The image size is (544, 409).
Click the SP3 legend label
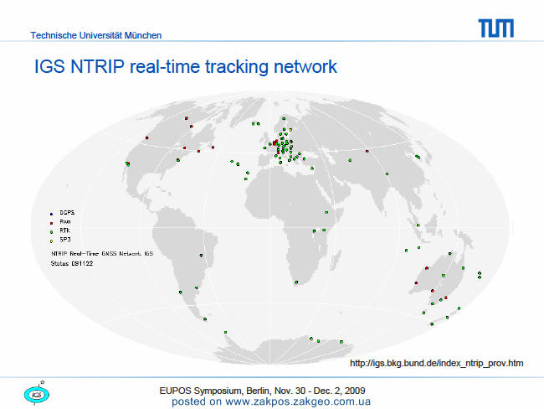(65, 240)
